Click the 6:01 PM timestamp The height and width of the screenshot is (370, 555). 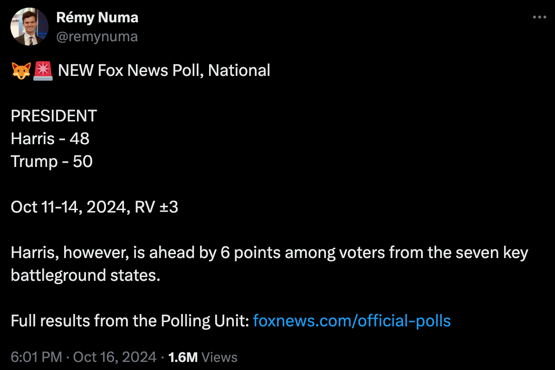(37, 357)
